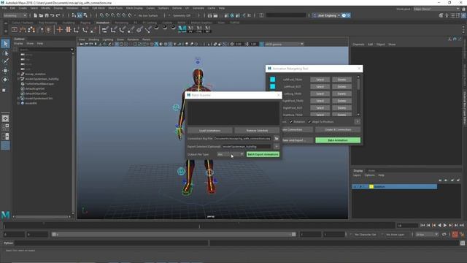The width and height of the screenshot is (467, 263).
Task: Click the Select button for LeftFoot_TRAN
Action: coord(320,80)
